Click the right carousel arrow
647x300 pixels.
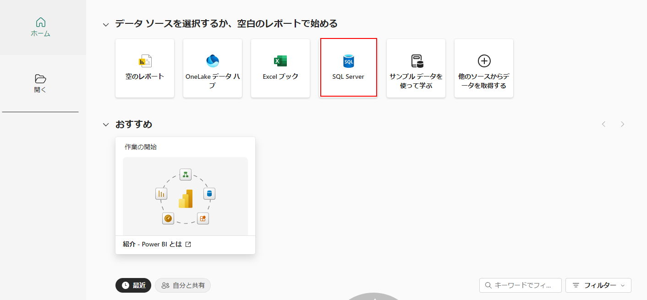point(622,124)
